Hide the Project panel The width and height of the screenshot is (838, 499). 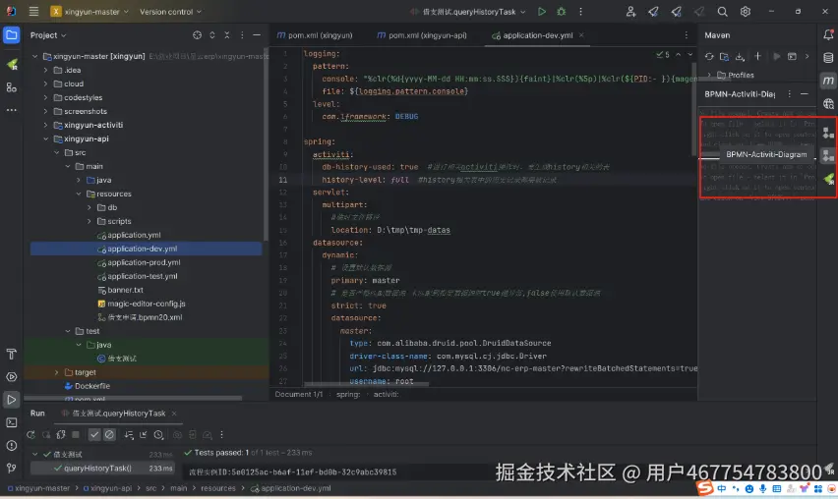click(257, 35)
